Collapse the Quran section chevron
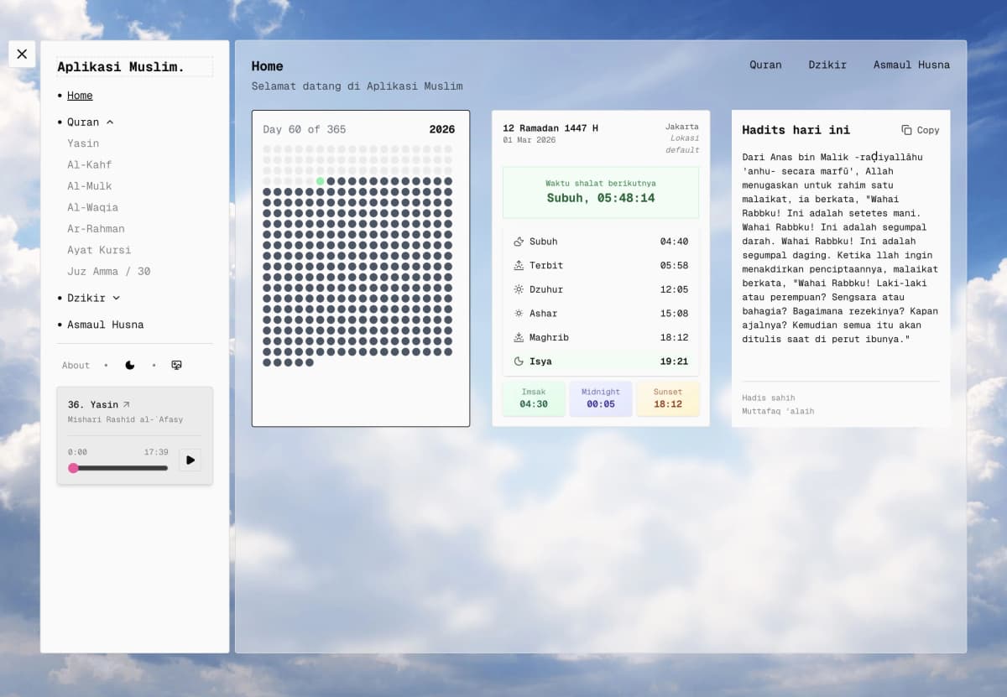This screenshot has height=697, width=1007. tap(110, 122)
